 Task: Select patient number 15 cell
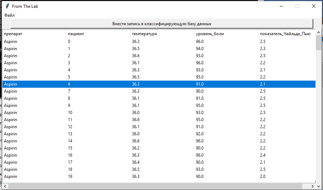(x=70, y=148)
